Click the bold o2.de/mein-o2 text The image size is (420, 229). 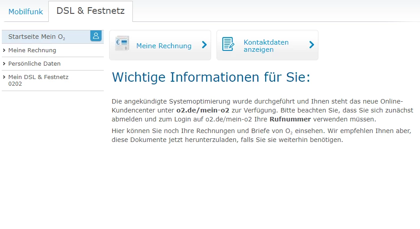click(203, 110)
